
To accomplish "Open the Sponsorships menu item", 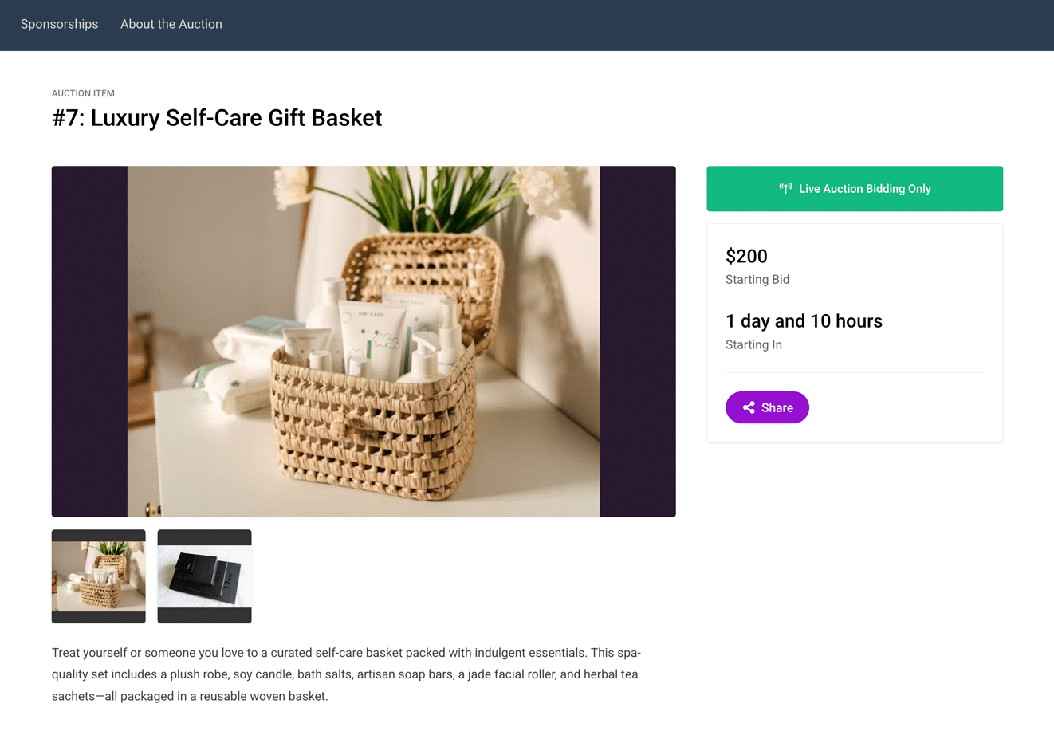I will pos(59,24).
